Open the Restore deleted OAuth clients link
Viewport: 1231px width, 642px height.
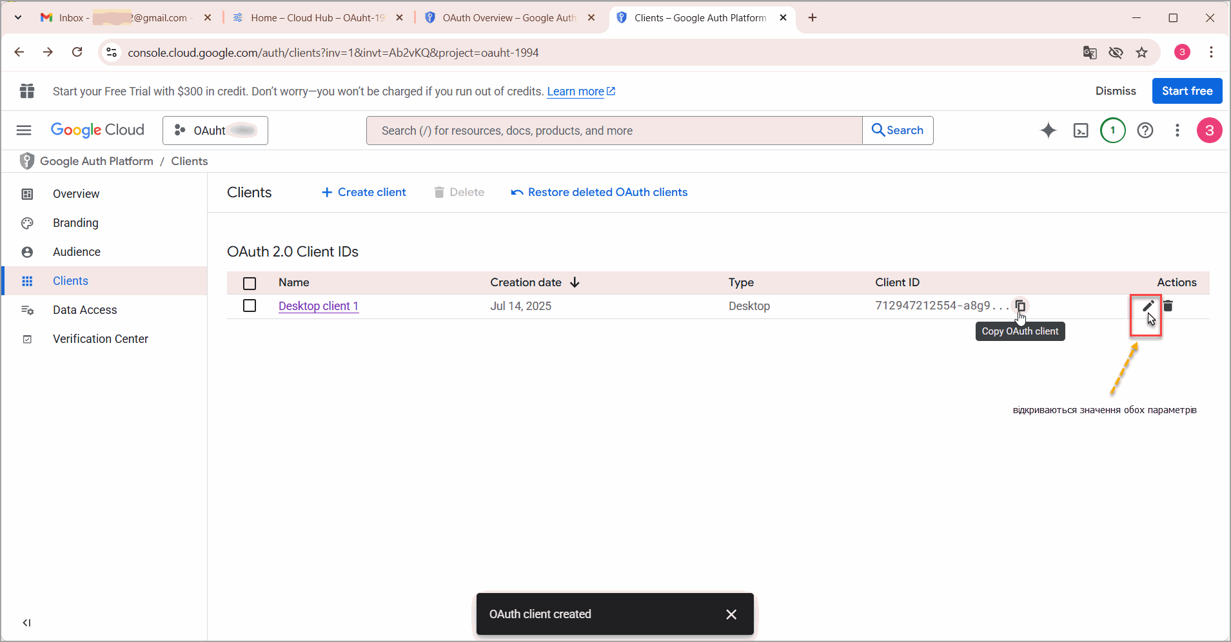(599, 192)
